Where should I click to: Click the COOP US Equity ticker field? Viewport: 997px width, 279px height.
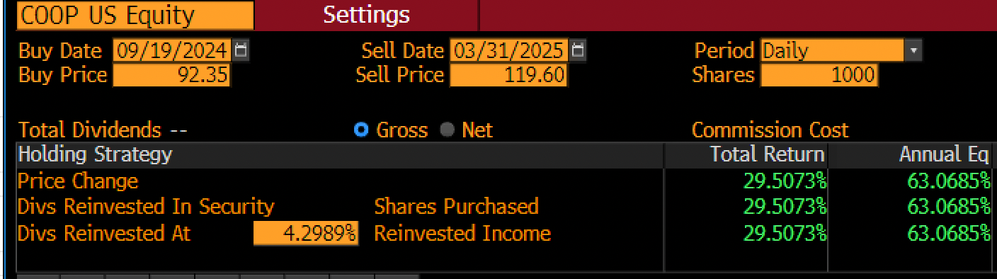[x=135, y=16]
